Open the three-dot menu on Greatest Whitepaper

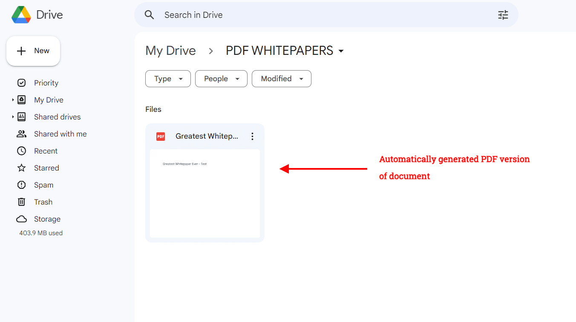(x=252, y=136)
